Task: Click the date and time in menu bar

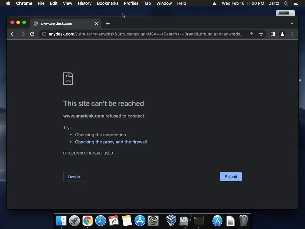Action: point(243,3)
